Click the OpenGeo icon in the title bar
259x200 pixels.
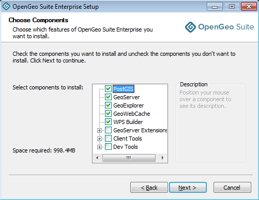click(6, 7)
